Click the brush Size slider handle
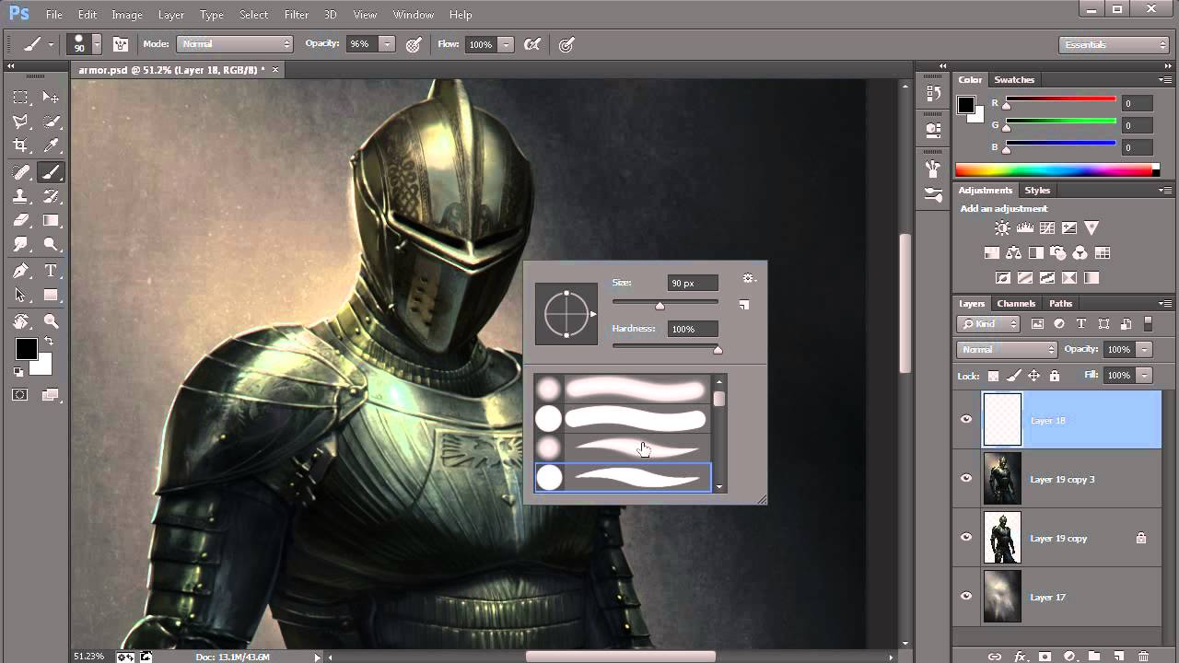Viewport: 1179px width, 663px height. [x=660, y=305]
